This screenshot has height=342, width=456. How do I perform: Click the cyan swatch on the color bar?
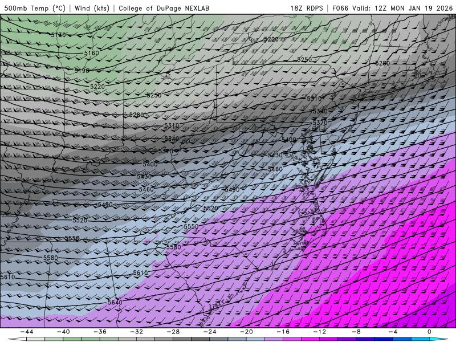pyautogui.click(x=438, y=339)
